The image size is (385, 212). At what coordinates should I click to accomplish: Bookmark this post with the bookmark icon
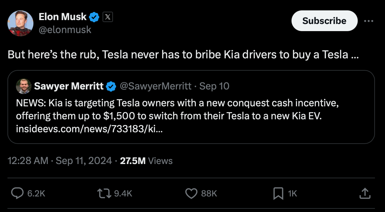point(278,194)
